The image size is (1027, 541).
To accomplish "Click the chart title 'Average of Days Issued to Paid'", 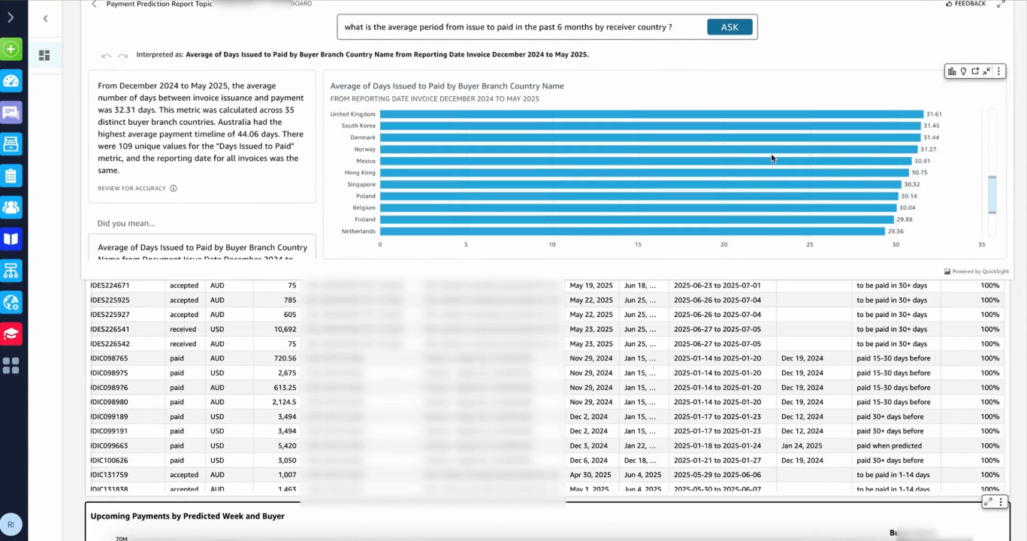I will click(x=447, y=86).
